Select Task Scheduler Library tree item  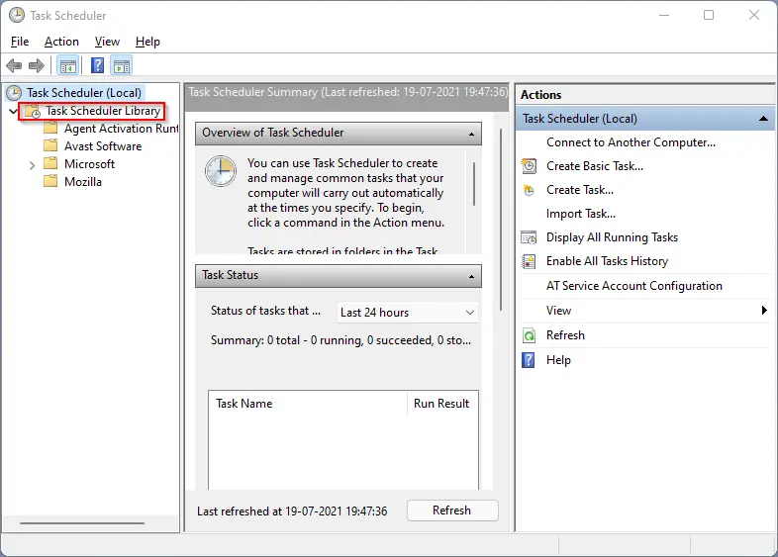[103, 111]
